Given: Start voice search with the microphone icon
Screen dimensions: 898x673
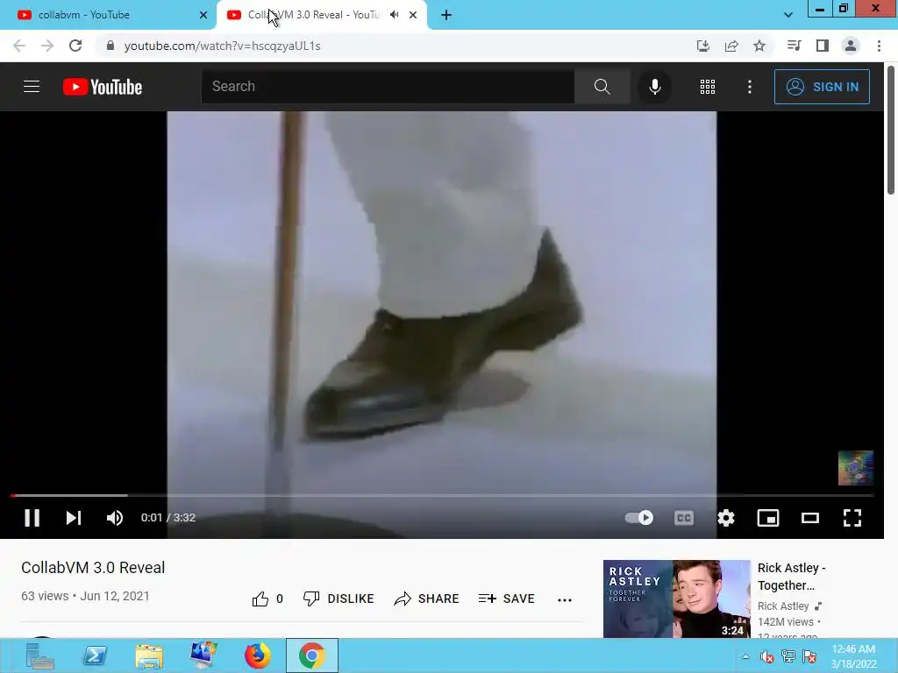Looking at the screenshot, I should (x=654, y=87).
